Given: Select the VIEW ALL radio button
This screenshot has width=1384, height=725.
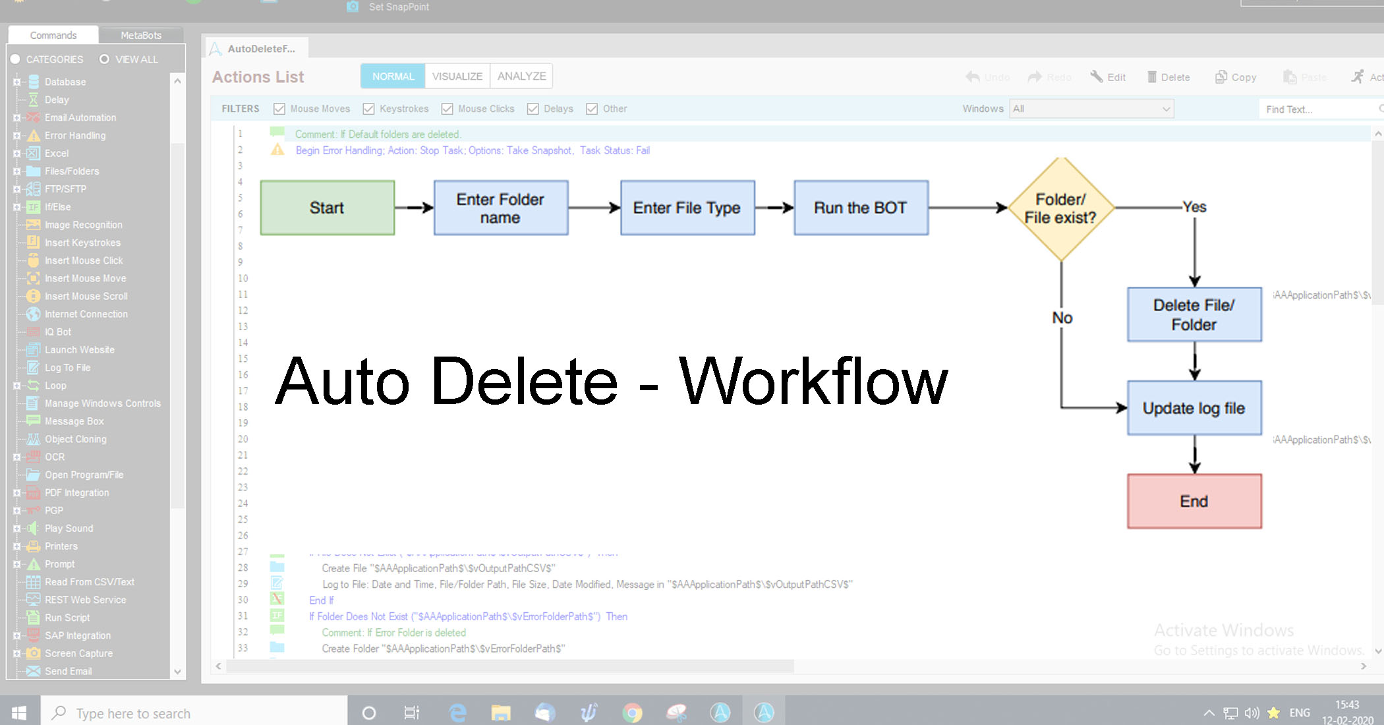Looking at the screenshot, I should click(x=104, y=59).
